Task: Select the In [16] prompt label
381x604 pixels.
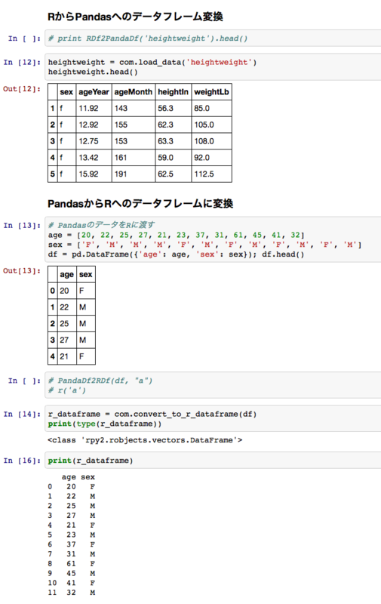Action: pyautogui.click(x=22, y=461)
